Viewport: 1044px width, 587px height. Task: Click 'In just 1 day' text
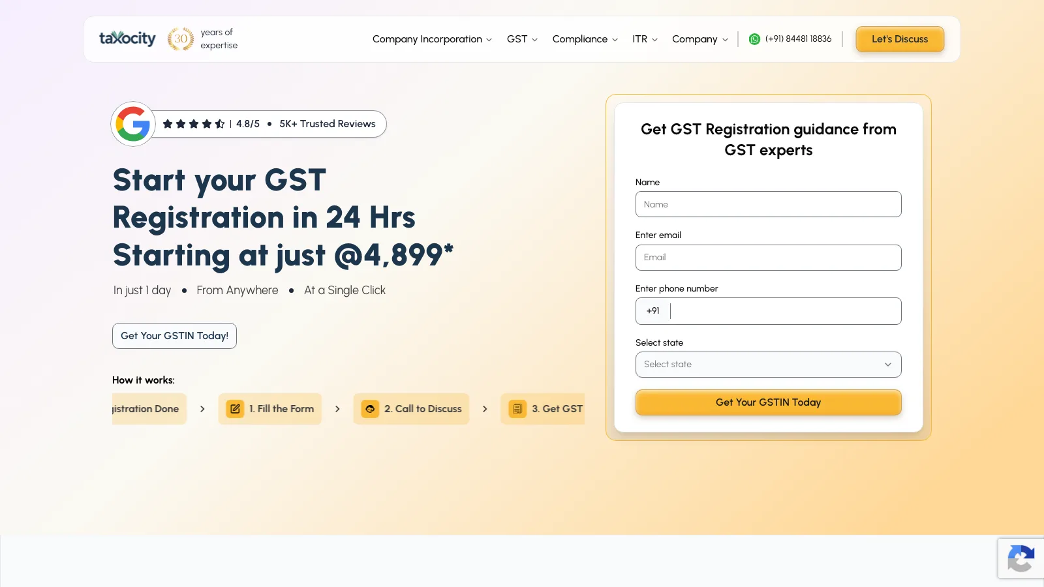pos(142,290)
